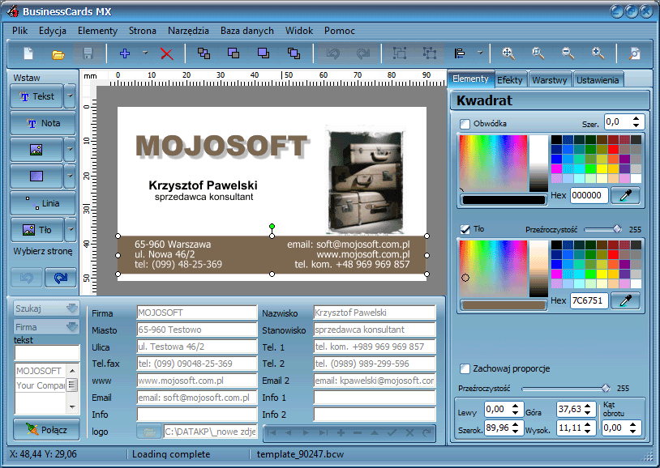
Task: Open the Edycja menu
Action: [x=53, y=31]
